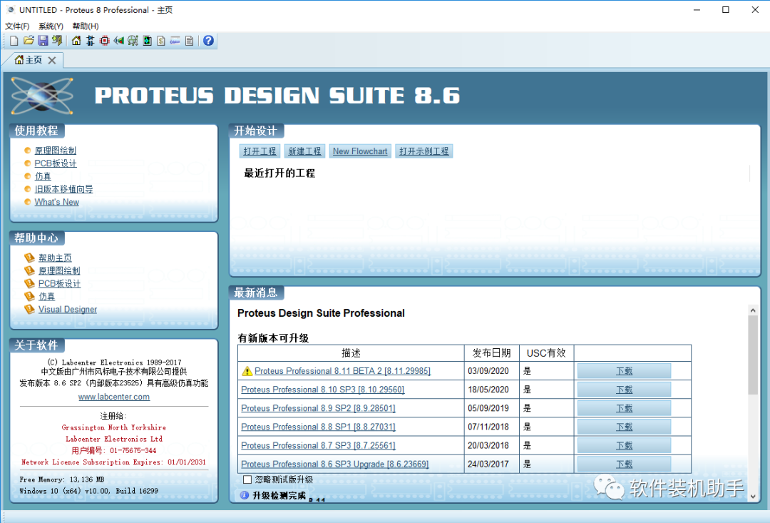Click the blue Help question mark icon

pos(208,41)
